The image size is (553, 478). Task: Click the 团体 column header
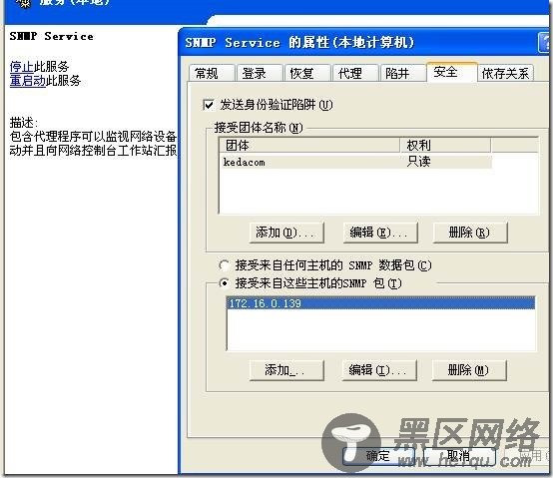tap(309, 145)
